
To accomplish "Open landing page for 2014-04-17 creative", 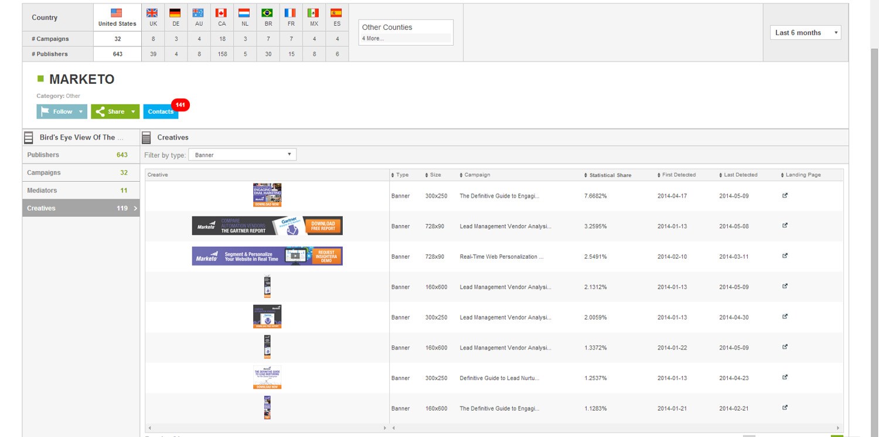I will pyautogui.click(x=785, y=195).
